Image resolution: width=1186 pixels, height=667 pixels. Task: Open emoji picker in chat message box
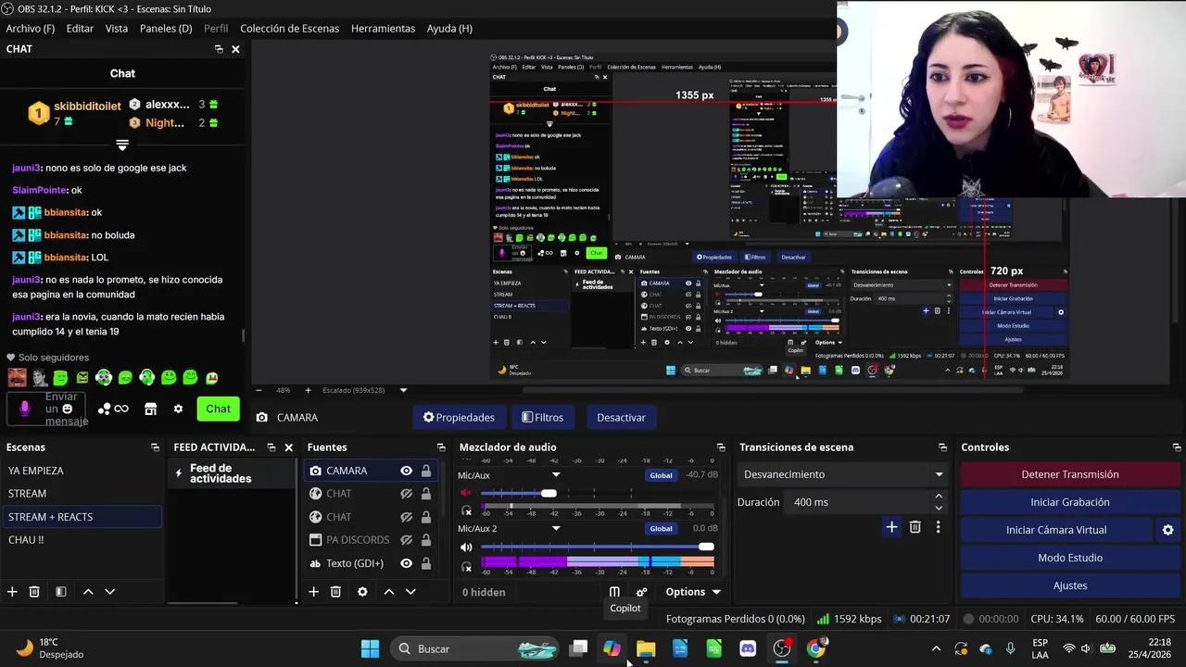[67, 409]
